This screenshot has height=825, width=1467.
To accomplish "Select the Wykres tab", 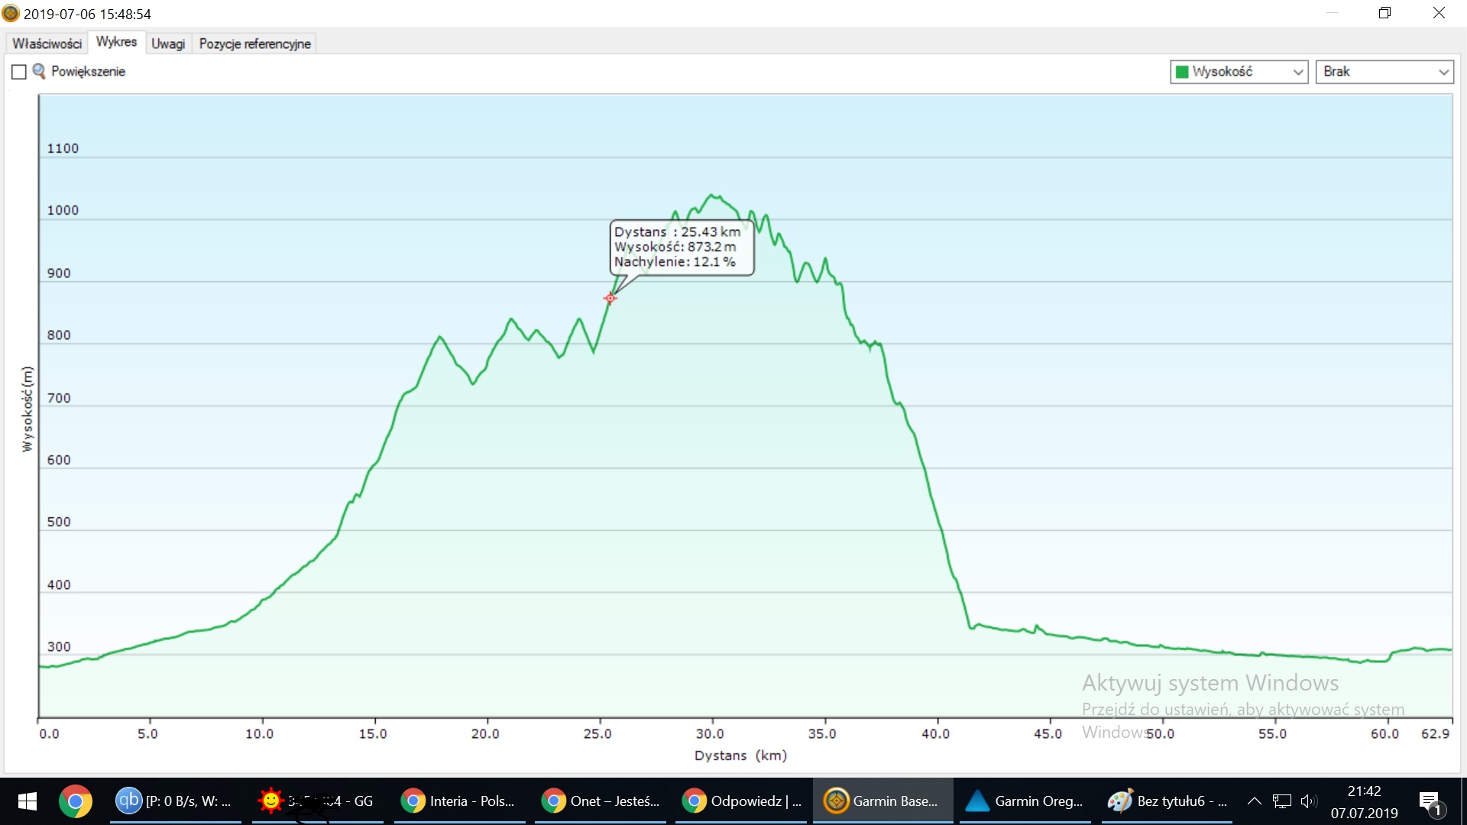I will 116,42.
